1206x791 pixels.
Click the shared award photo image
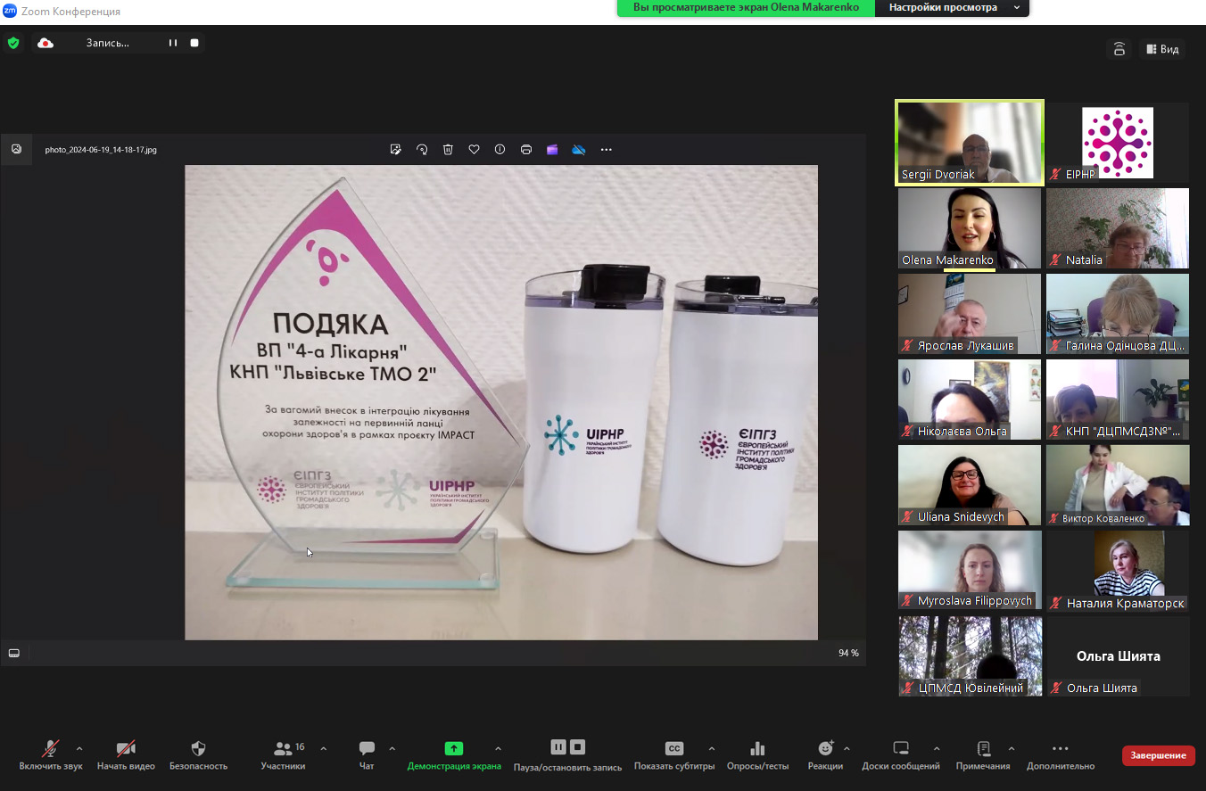tap(501, 402)
